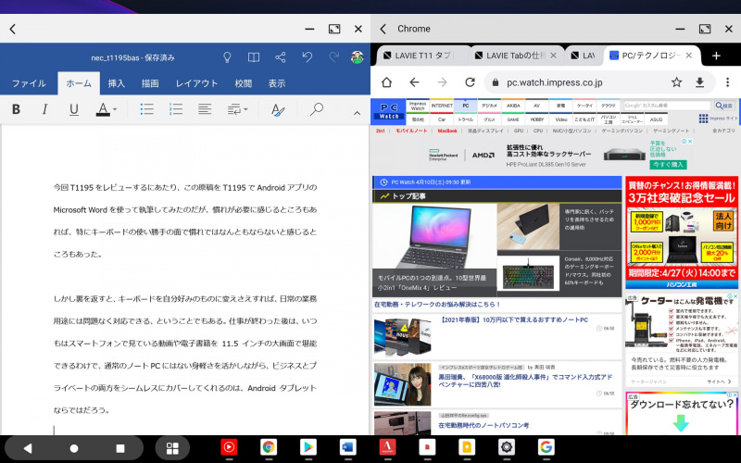Open 10万円以下で買えるおすすめノートPC article

point(514,320)
